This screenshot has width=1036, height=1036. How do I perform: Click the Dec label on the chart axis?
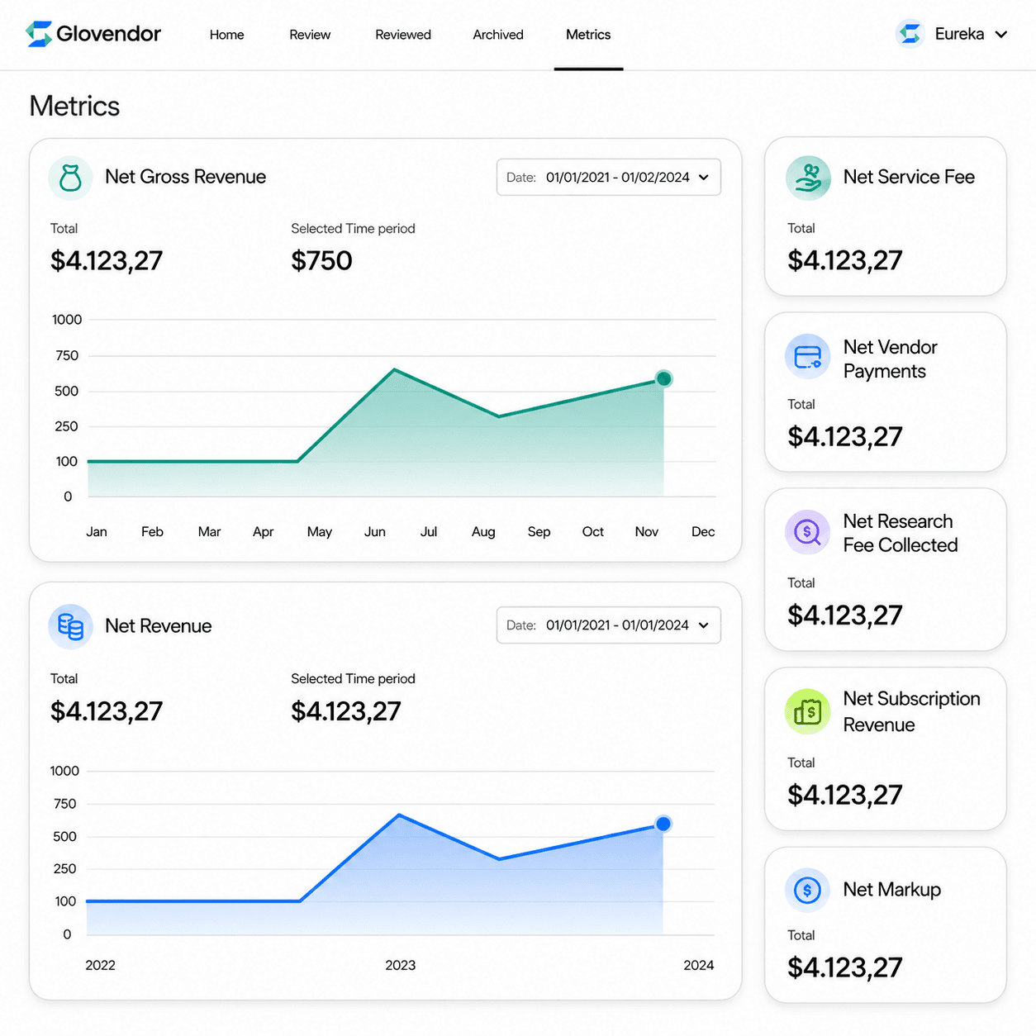(x=703, y=532)
